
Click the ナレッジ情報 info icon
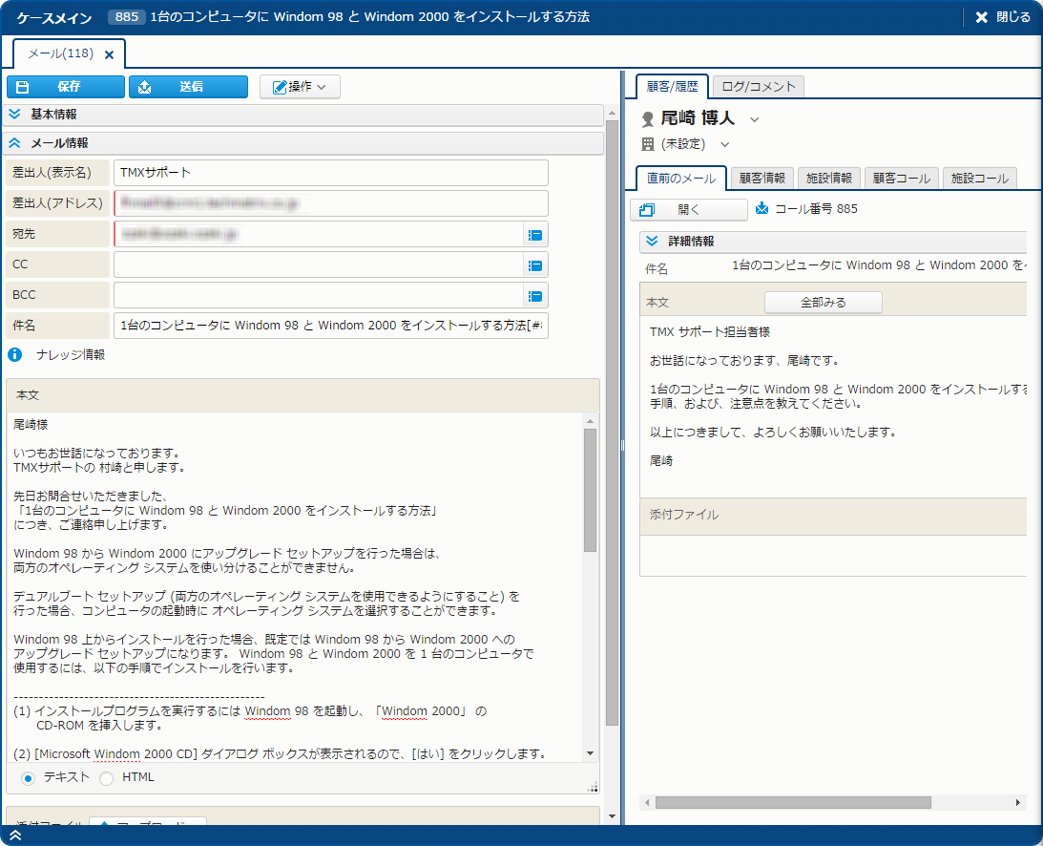(x=15, y=355)
